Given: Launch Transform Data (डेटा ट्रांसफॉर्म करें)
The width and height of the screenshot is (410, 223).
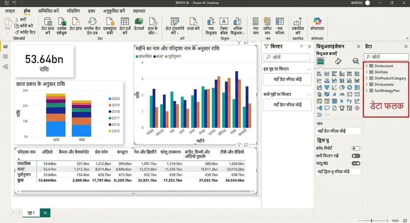Looking at the screenshot, I should (x=174, y=26).
